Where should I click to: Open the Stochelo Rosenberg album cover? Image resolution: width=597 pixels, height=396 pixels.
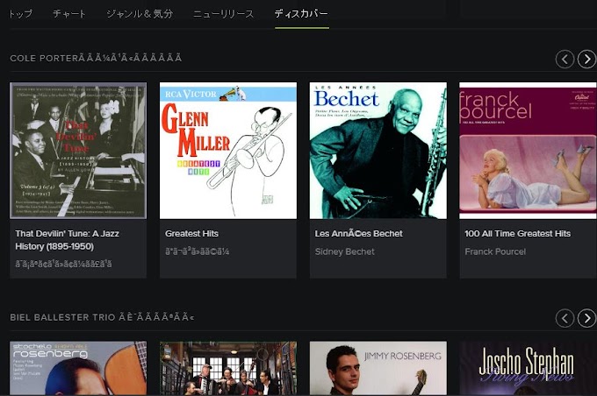pyautogui.click(x=78, y=368)
